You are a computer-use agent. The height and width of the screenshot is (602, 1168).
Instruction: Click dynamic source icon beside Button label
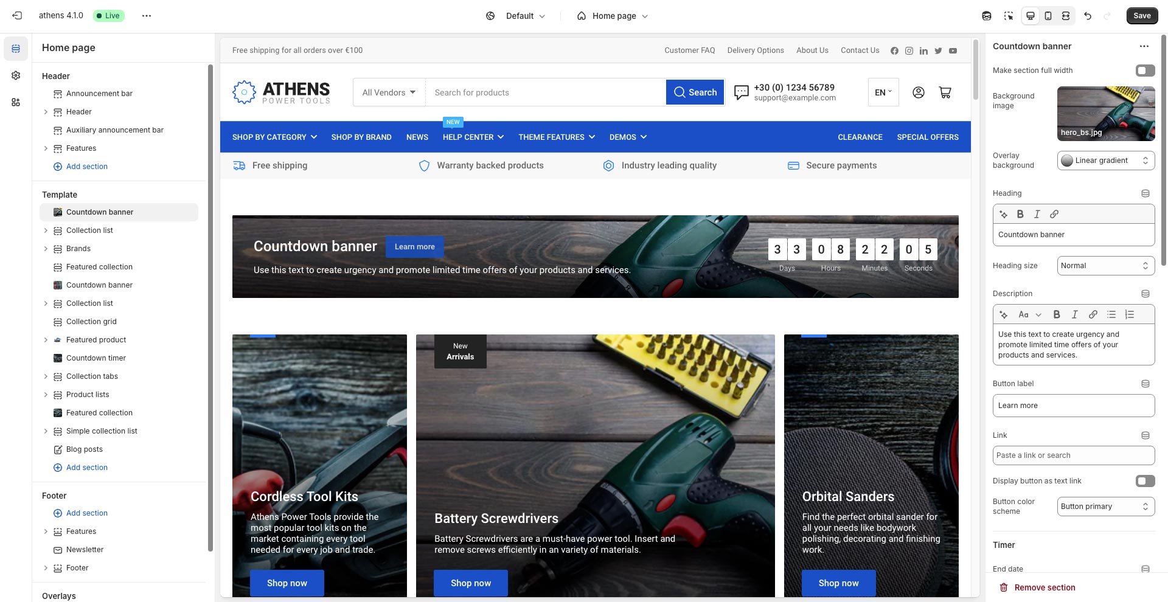point(1145,384)
